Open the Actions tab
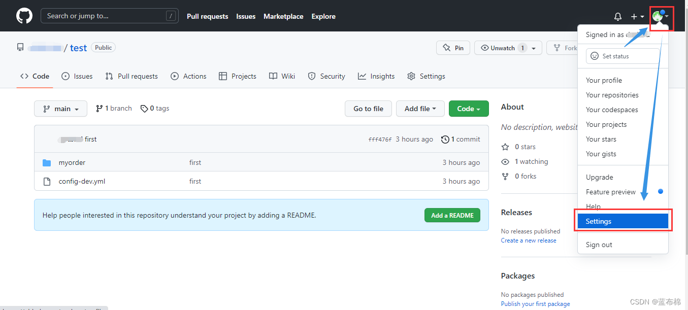Screen dimensions: 688x310 [188, 76]
